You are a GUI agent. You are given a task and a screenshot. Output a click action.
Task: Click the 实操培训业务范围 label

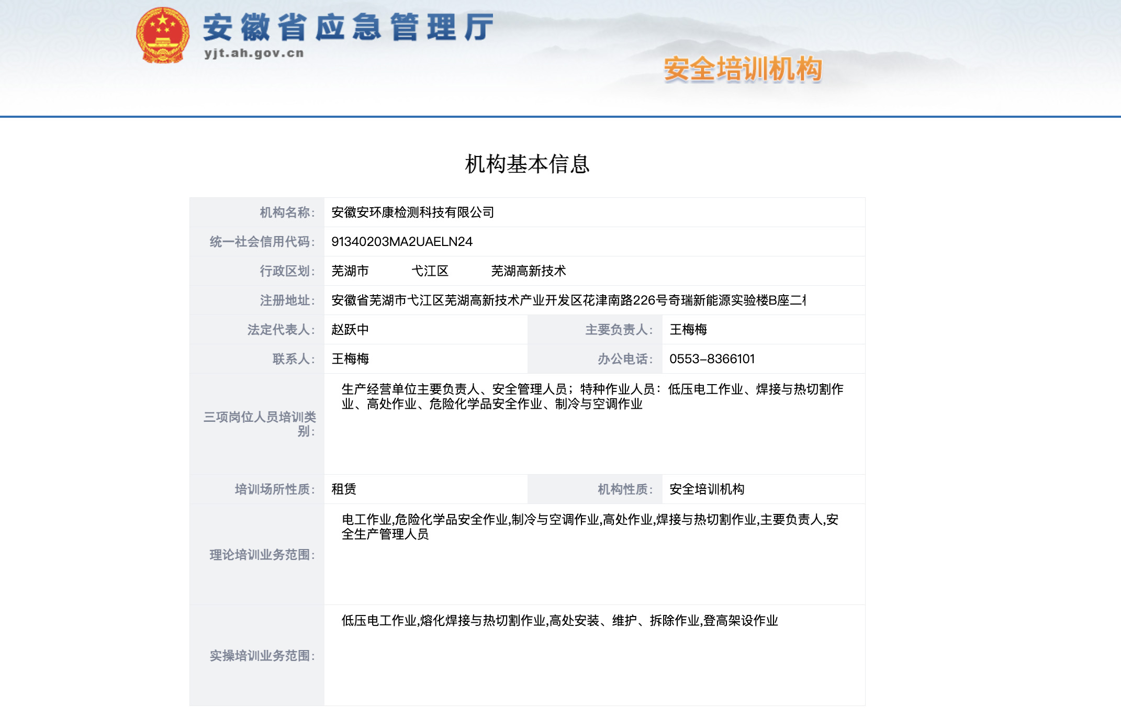point(262,655)
